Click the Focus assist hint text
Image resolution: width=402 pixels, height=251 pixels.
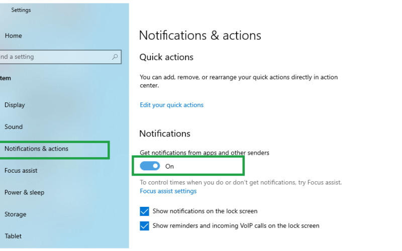(241, 182)
